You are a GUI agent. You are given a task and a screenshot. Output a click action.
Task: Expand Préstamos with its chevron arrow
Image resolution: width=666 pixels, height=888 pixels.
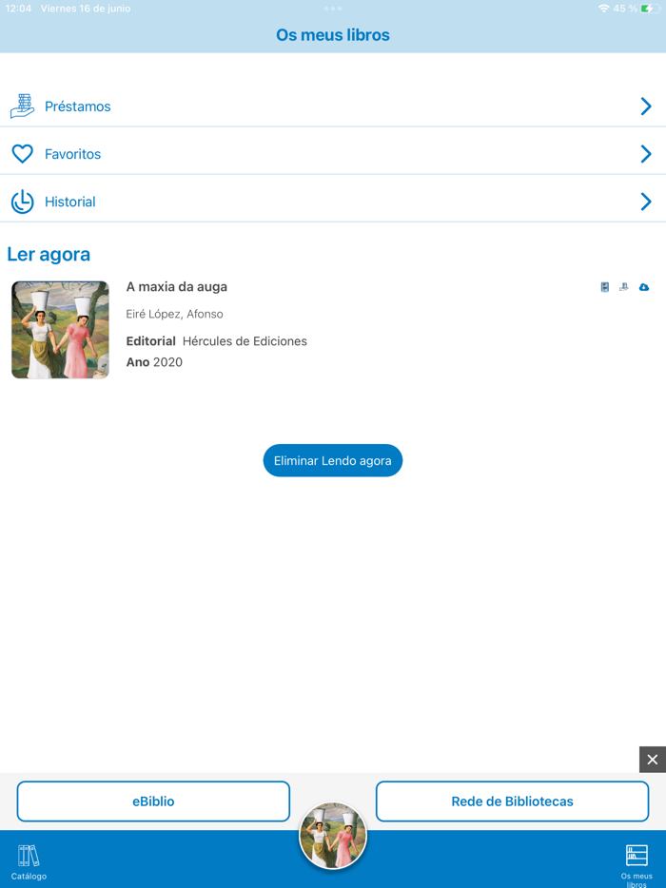click(x=646, y=106)
